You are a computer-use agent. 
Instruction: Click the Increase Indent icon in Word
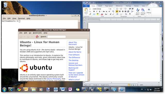click(133, 9)
